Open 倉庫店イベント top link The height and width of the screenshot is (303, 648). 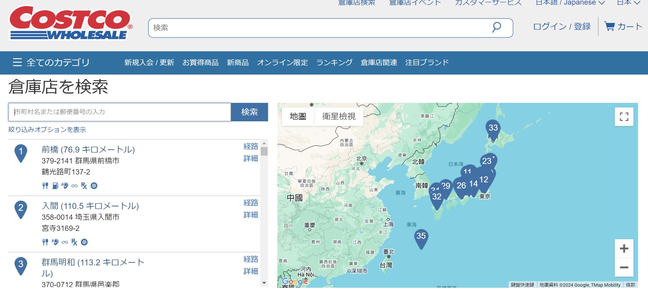[x=415, y=3]
